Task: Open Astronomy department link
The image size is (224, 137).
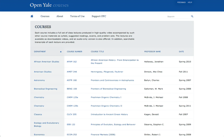Action: pyautogui.click(x=39, y=80)
